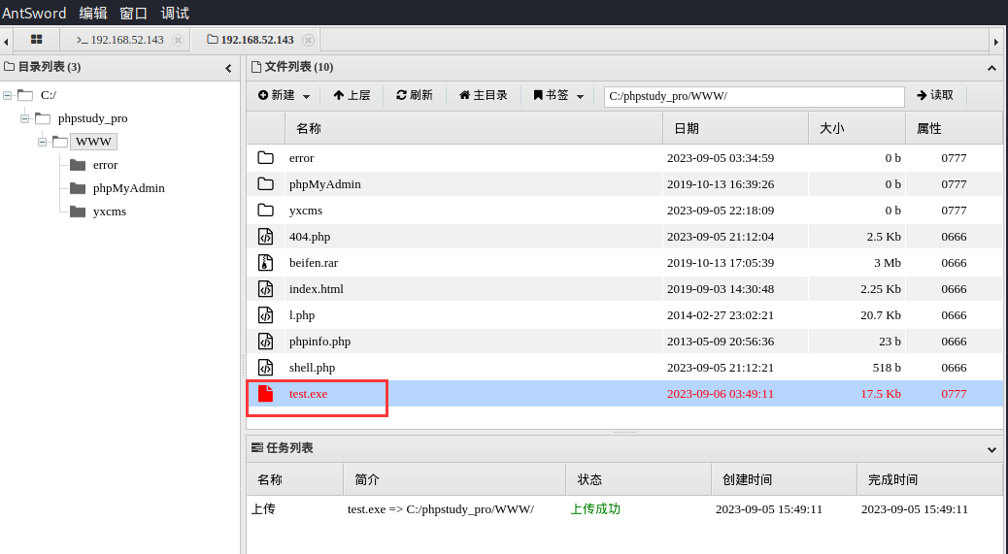Collapse the 目录列表 panel

point(228,68)
